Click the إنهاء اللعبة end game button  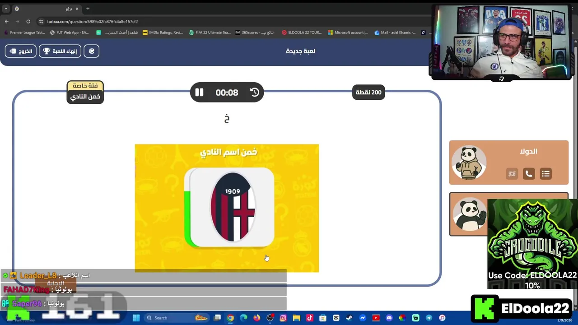60,51
